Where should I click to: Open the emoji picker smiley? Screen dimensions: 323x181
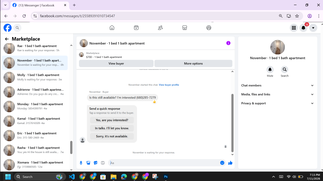[x=222, y=163]
